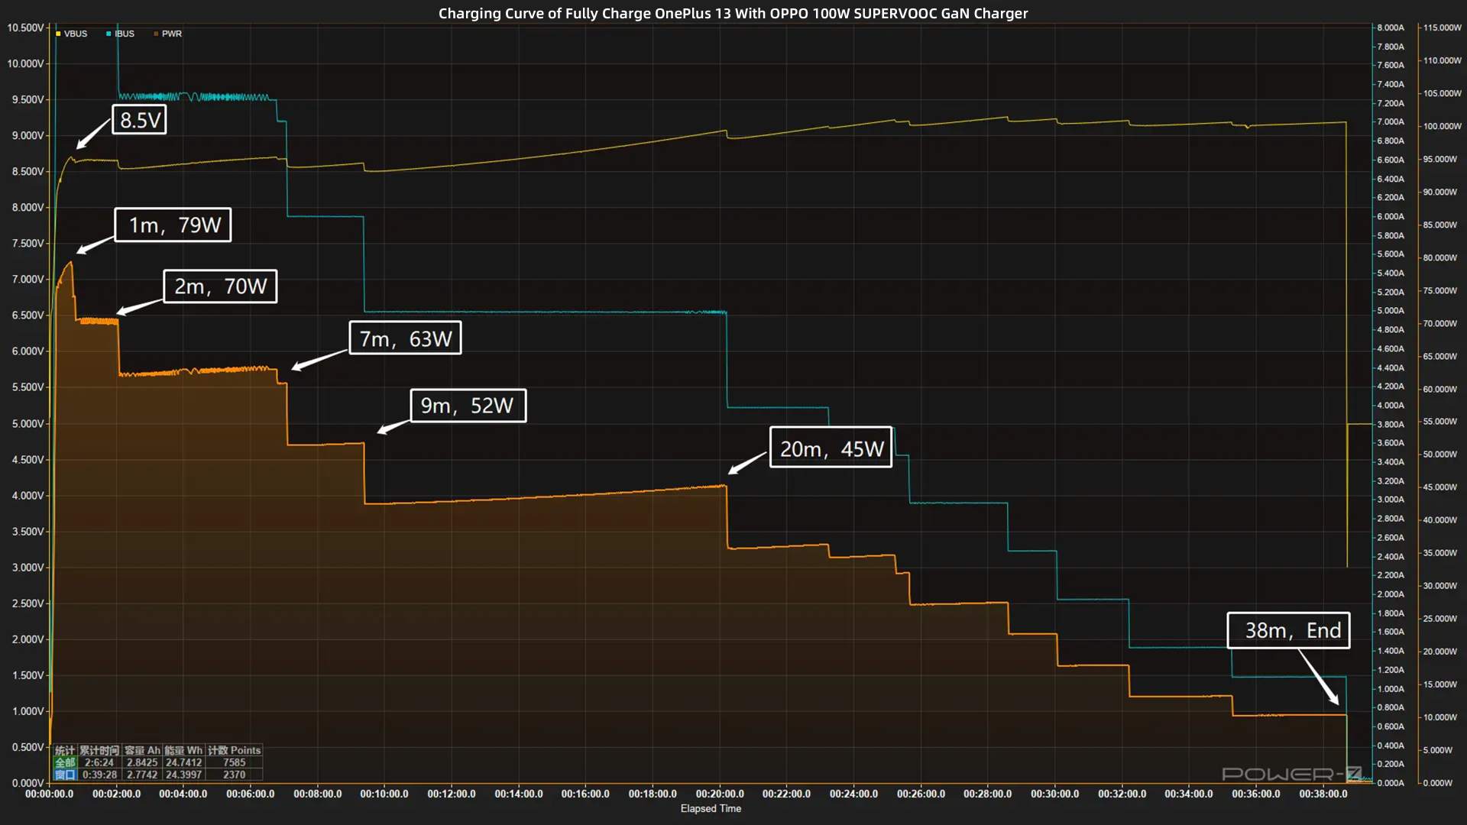
Task: Toggle the VBUS legend entry
Action: tap(71, 34)
